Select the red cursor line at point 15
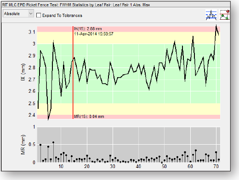This screenshot has width=239, height=180. (73, 73)
